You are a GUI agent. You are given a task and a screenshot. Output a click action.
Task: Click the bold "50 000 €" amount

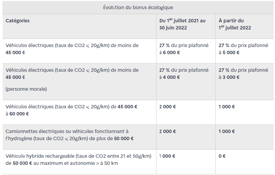[x=23, y=163]
